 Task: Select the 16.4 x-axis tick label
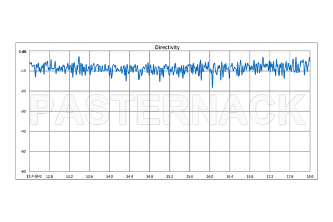[229, 176]
